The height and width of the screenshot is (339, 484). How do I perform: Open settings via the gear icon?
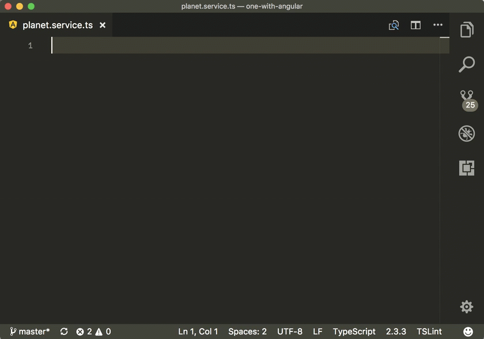pos(466,307)
